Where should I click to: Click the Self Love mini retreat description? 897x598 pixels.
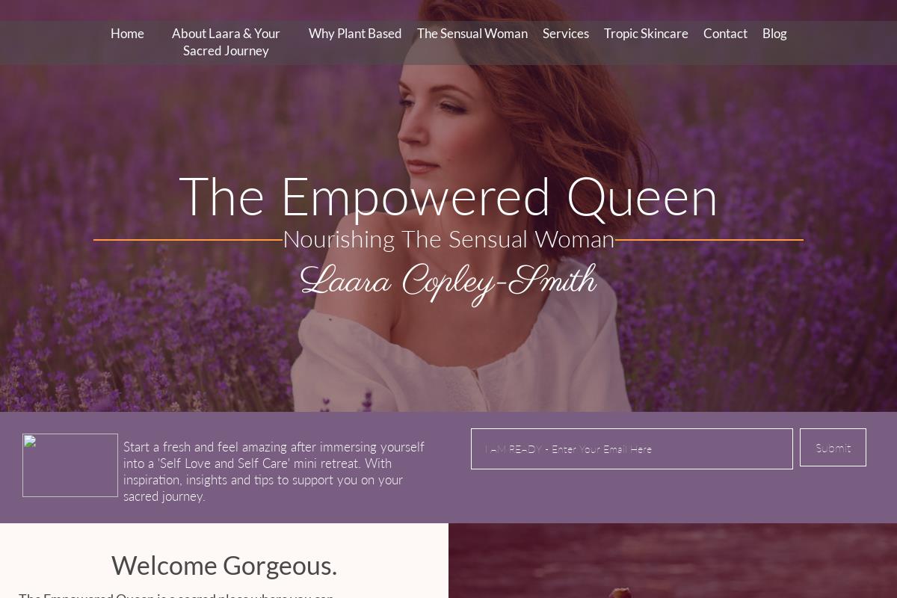[x=274, y=471]
